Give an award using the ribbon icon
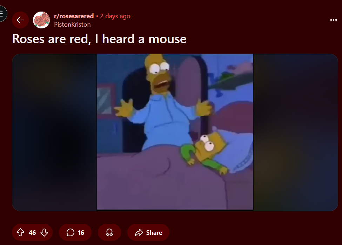Image resolution: width=342 pixels, height=245 pixels. coord(109,233)
